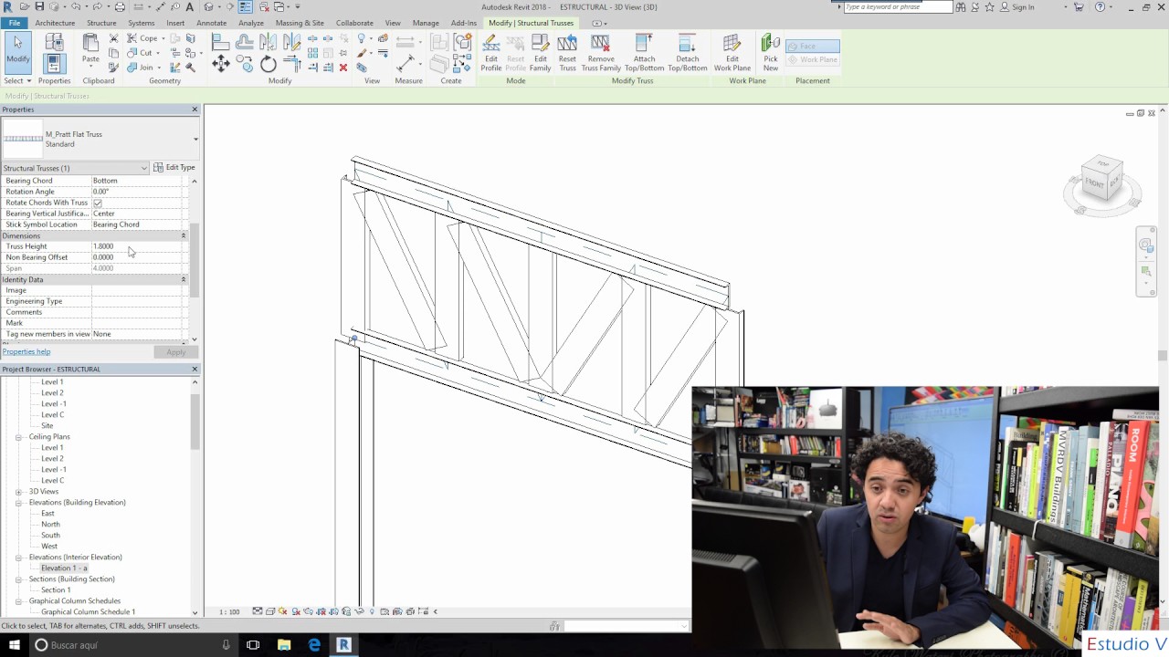Open Visual Style icon in view control bar
Viewport: 1169px width, 657px height.
tap(270, 611)
